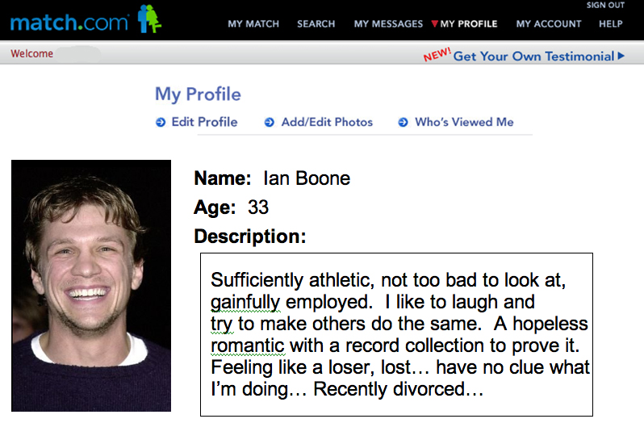Image resolution: width=644 pixels, height=423 pixels.
Task: Click the Get Your Own Testimonial link
Action: [533, 57]
